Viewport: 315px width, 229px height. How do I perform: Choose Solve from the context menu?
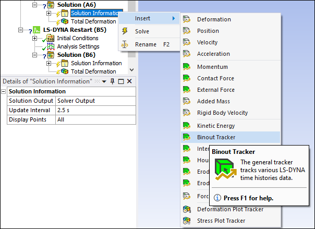point(149,31)
